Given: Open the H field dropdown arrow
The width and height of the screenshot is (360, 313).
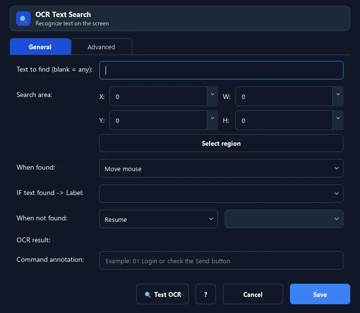Looking at the screenshot, I should coord(338,120).
